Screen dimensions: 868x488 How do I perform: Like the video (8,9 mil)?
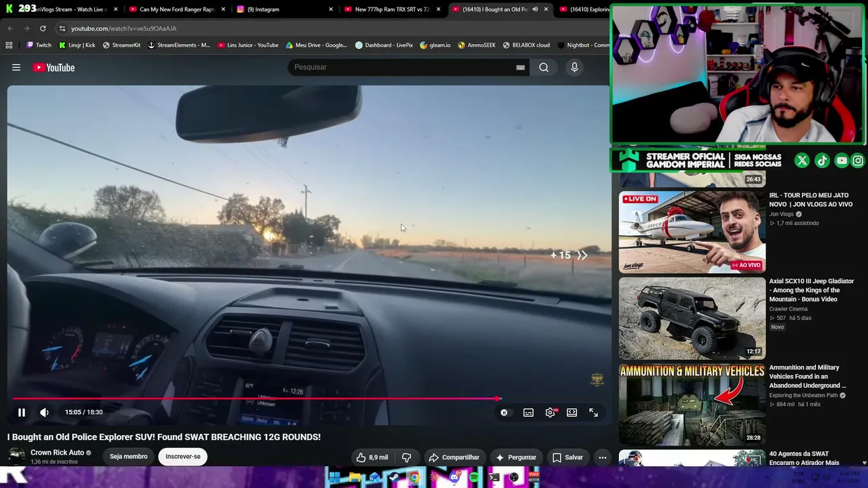(x=372, y=457)
